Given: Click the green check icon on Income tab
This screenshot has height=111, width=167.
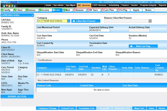Looking at the screenshot, I should (x=40, y=10).
